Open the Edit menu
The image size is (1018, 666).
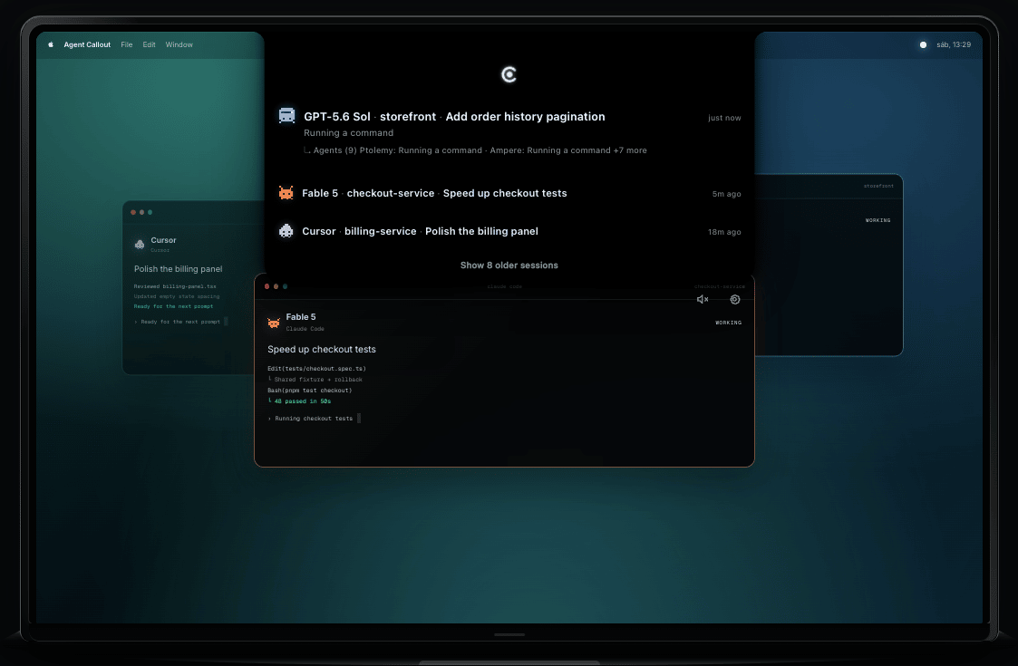point(150,44)
